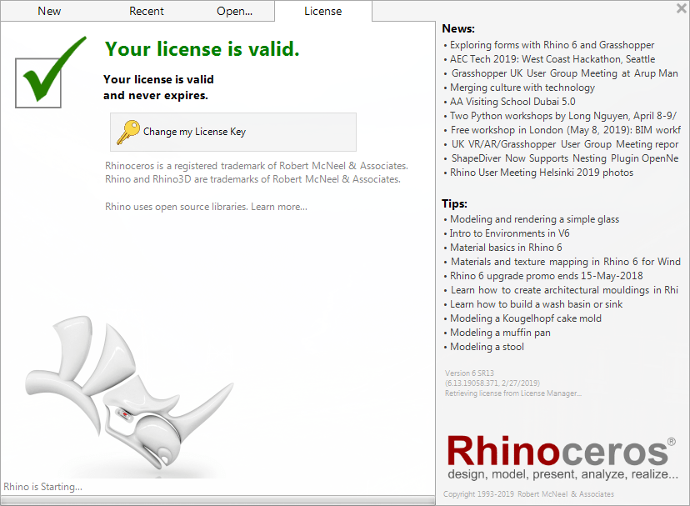Click the Tips: heading
This screenshot has height=506, width=690.
(x=454, y=203)
